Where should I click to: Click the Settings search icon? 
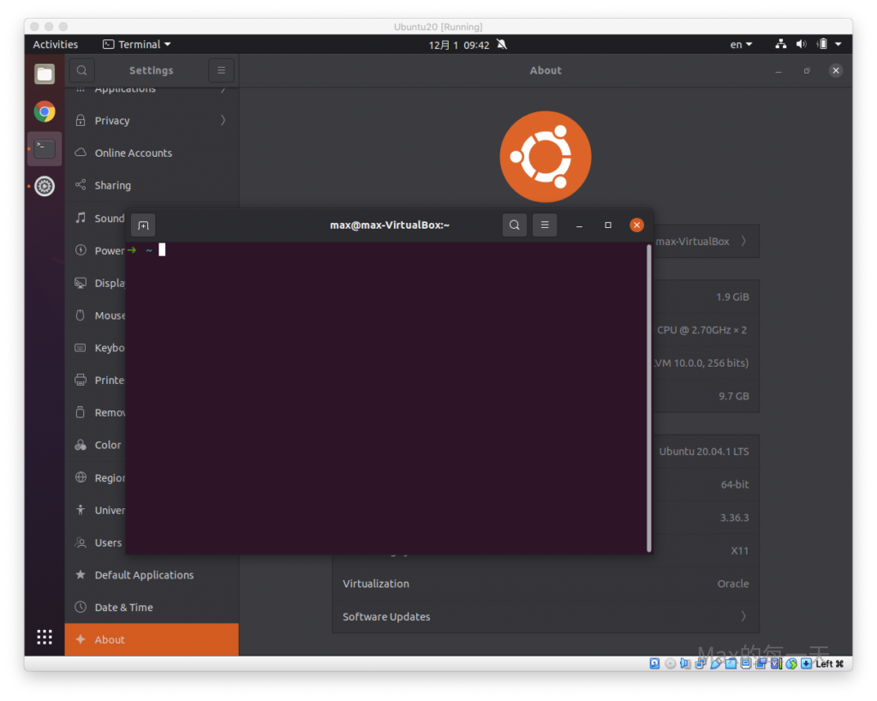(81, 70)
